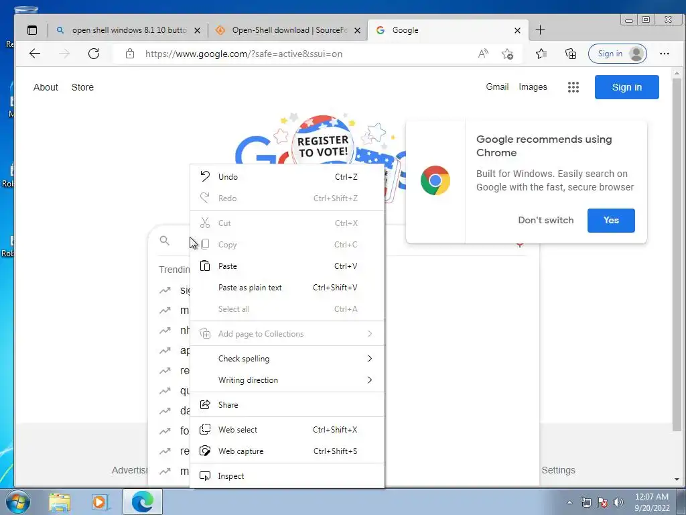Viewport: 686px width, 515px height.
Task: Click page vertical scrollbar down arrow
Action: (x=677, y=479)
